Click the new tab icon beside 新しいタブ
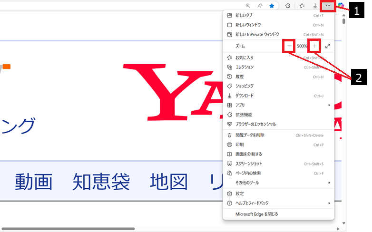Image resolution: width=372 pixels, height=232 pixels. tap(229, 15)
